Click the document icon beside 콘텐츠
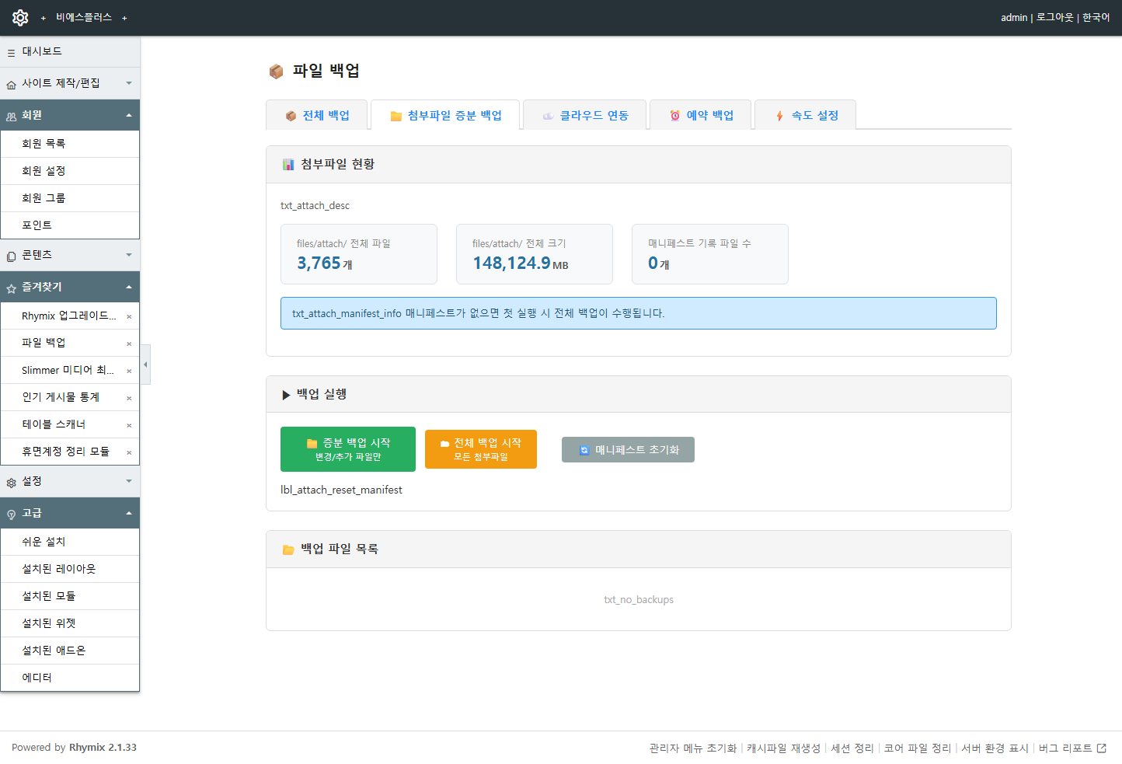 tap(11, 256)
